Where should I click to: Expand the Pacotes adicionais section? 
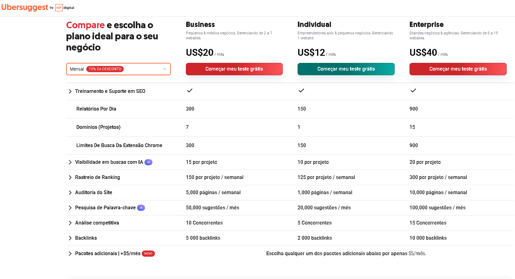coord(70,253)
